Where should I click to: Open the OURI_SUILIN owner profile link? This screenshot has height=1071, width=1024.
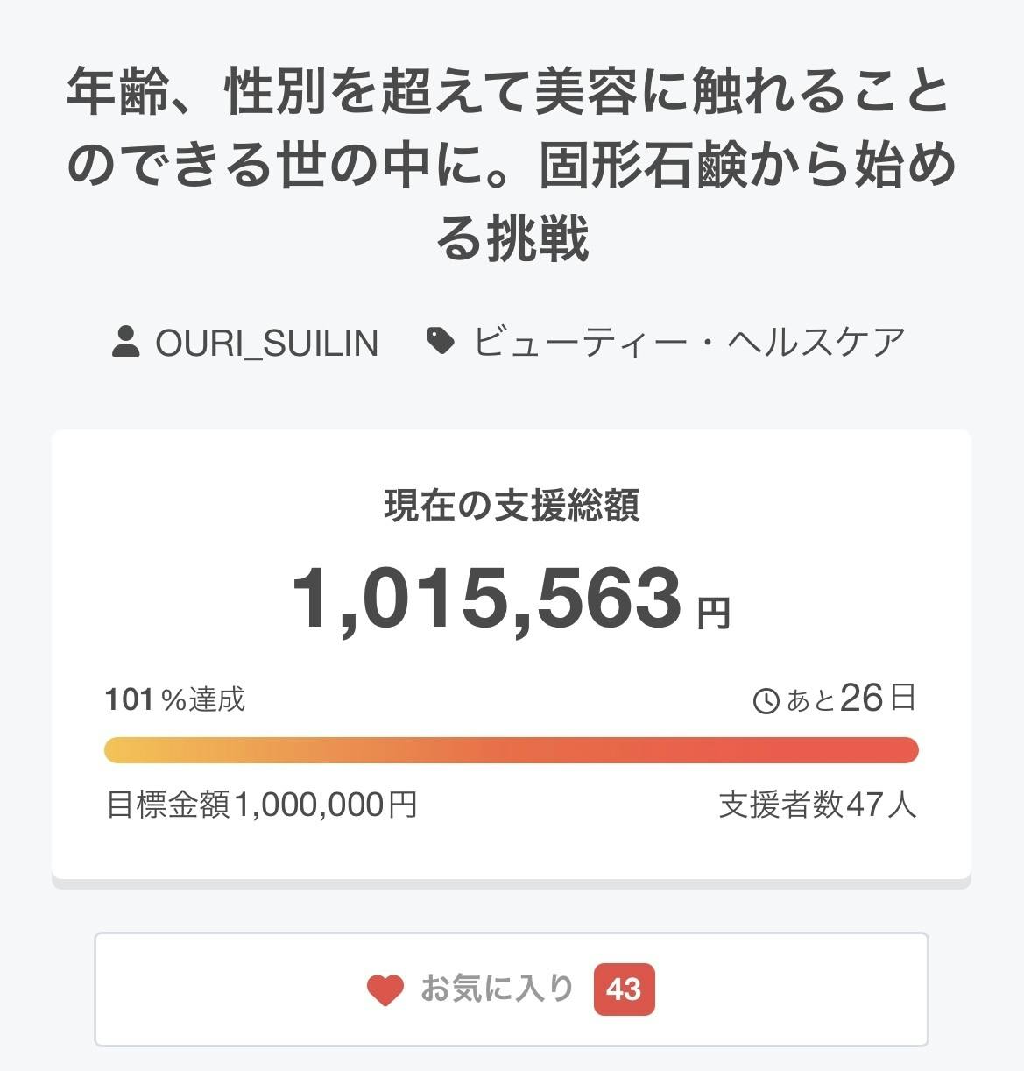pos(266,343)
